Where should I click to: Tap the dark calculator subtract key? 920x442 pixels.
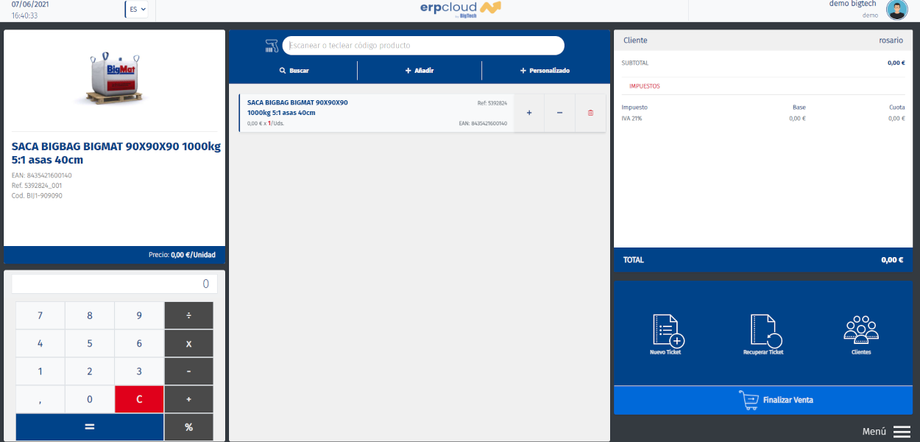188,371
